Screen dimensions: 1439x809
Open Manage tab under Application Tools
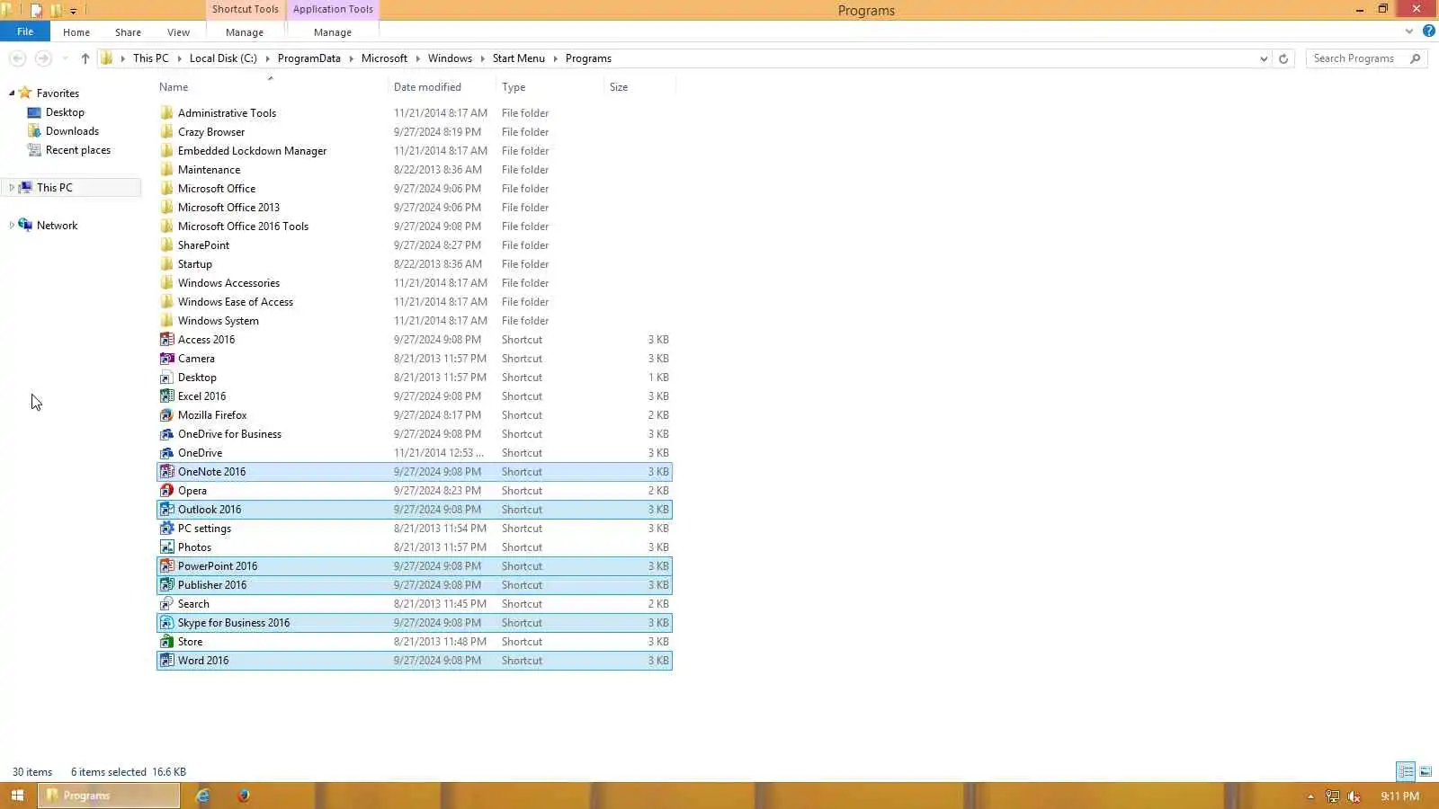click(333, 32)
